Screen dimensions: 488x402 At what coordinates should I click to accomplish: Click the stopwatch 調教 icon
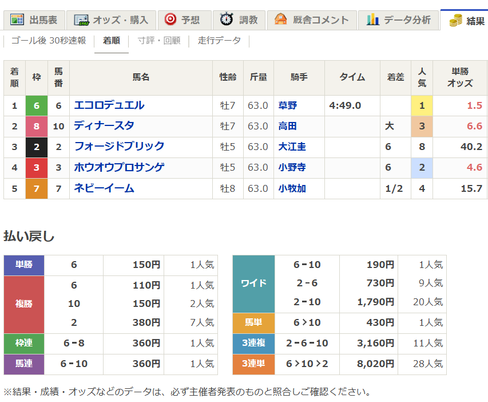click(x=226, y=19)
